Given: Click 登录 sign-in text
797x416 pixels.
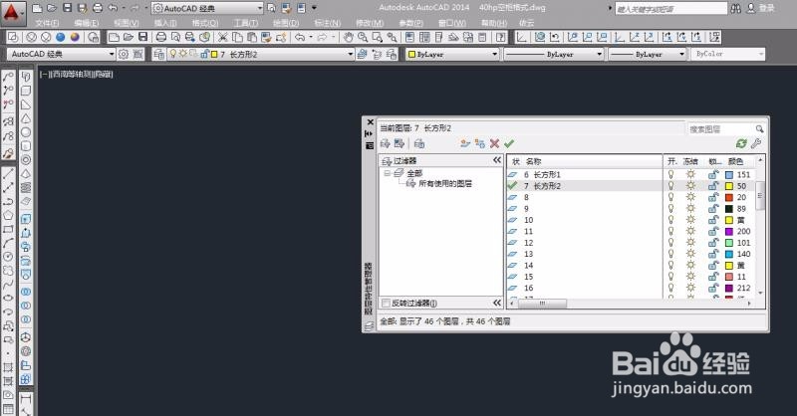Looking at the screenshot, I should pyautogui.click(x=766, y=8).
